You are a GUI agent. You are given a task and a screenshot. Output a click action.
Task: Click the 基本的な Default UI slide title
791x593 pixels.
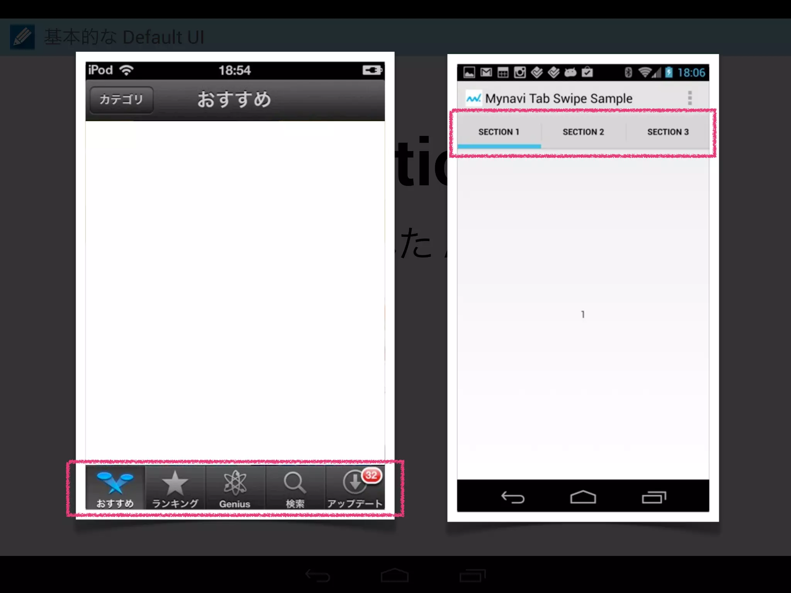click(x=124, y=37)
